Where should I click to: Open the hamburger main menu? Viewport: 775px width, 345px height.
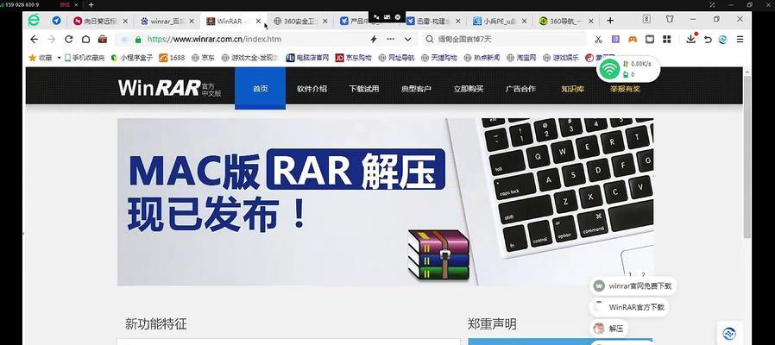pyautogui.click(x=740, y=39)
